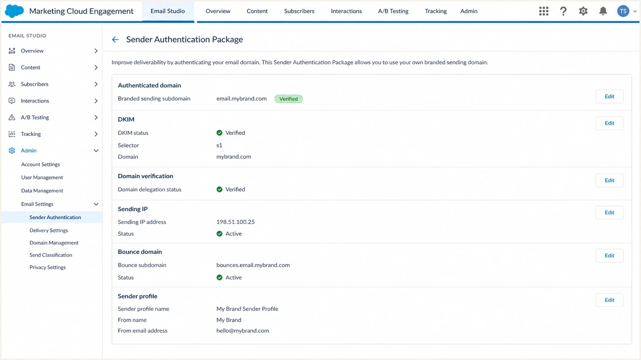
Task: Open the TS user avatar menu
Action: [x=623, y=11]
